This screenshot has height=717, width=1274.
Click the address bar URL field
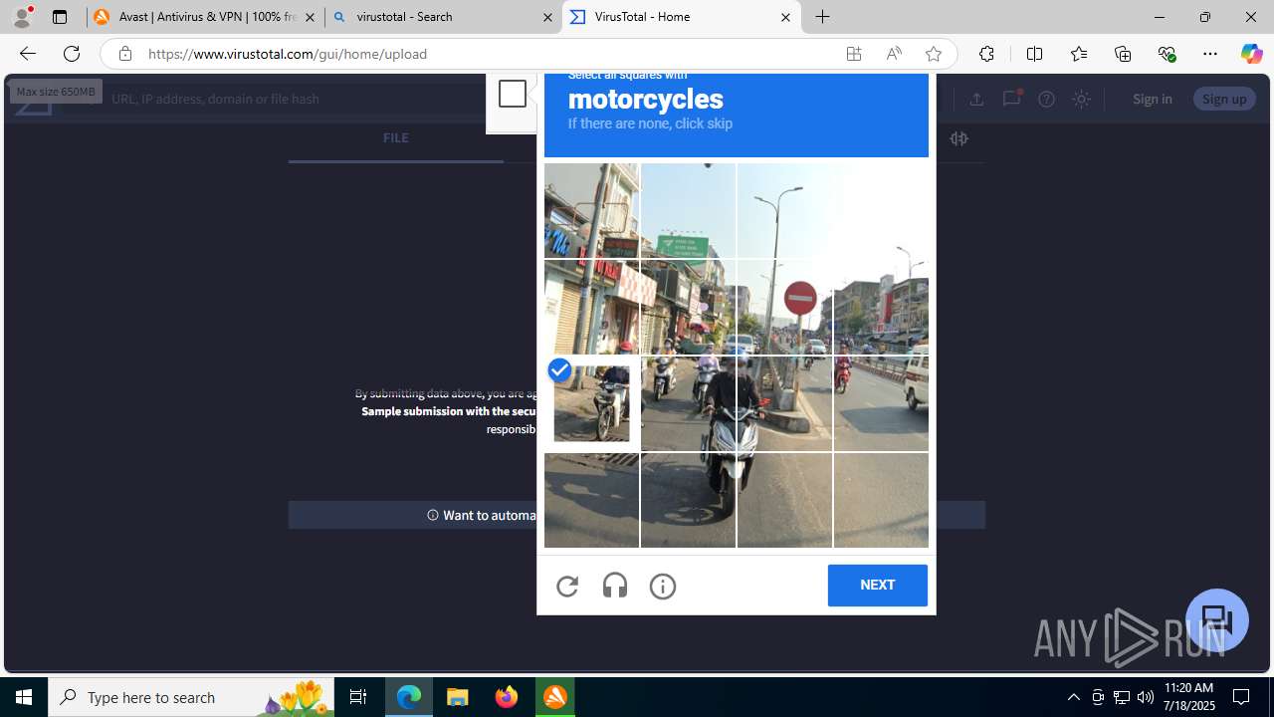pos(488,54)
